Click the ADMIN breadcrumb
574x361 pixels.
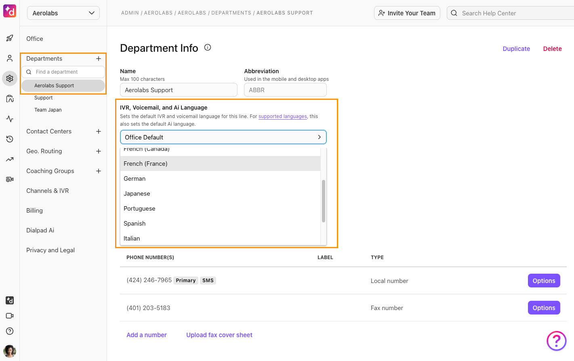click(x=130, y=13)
